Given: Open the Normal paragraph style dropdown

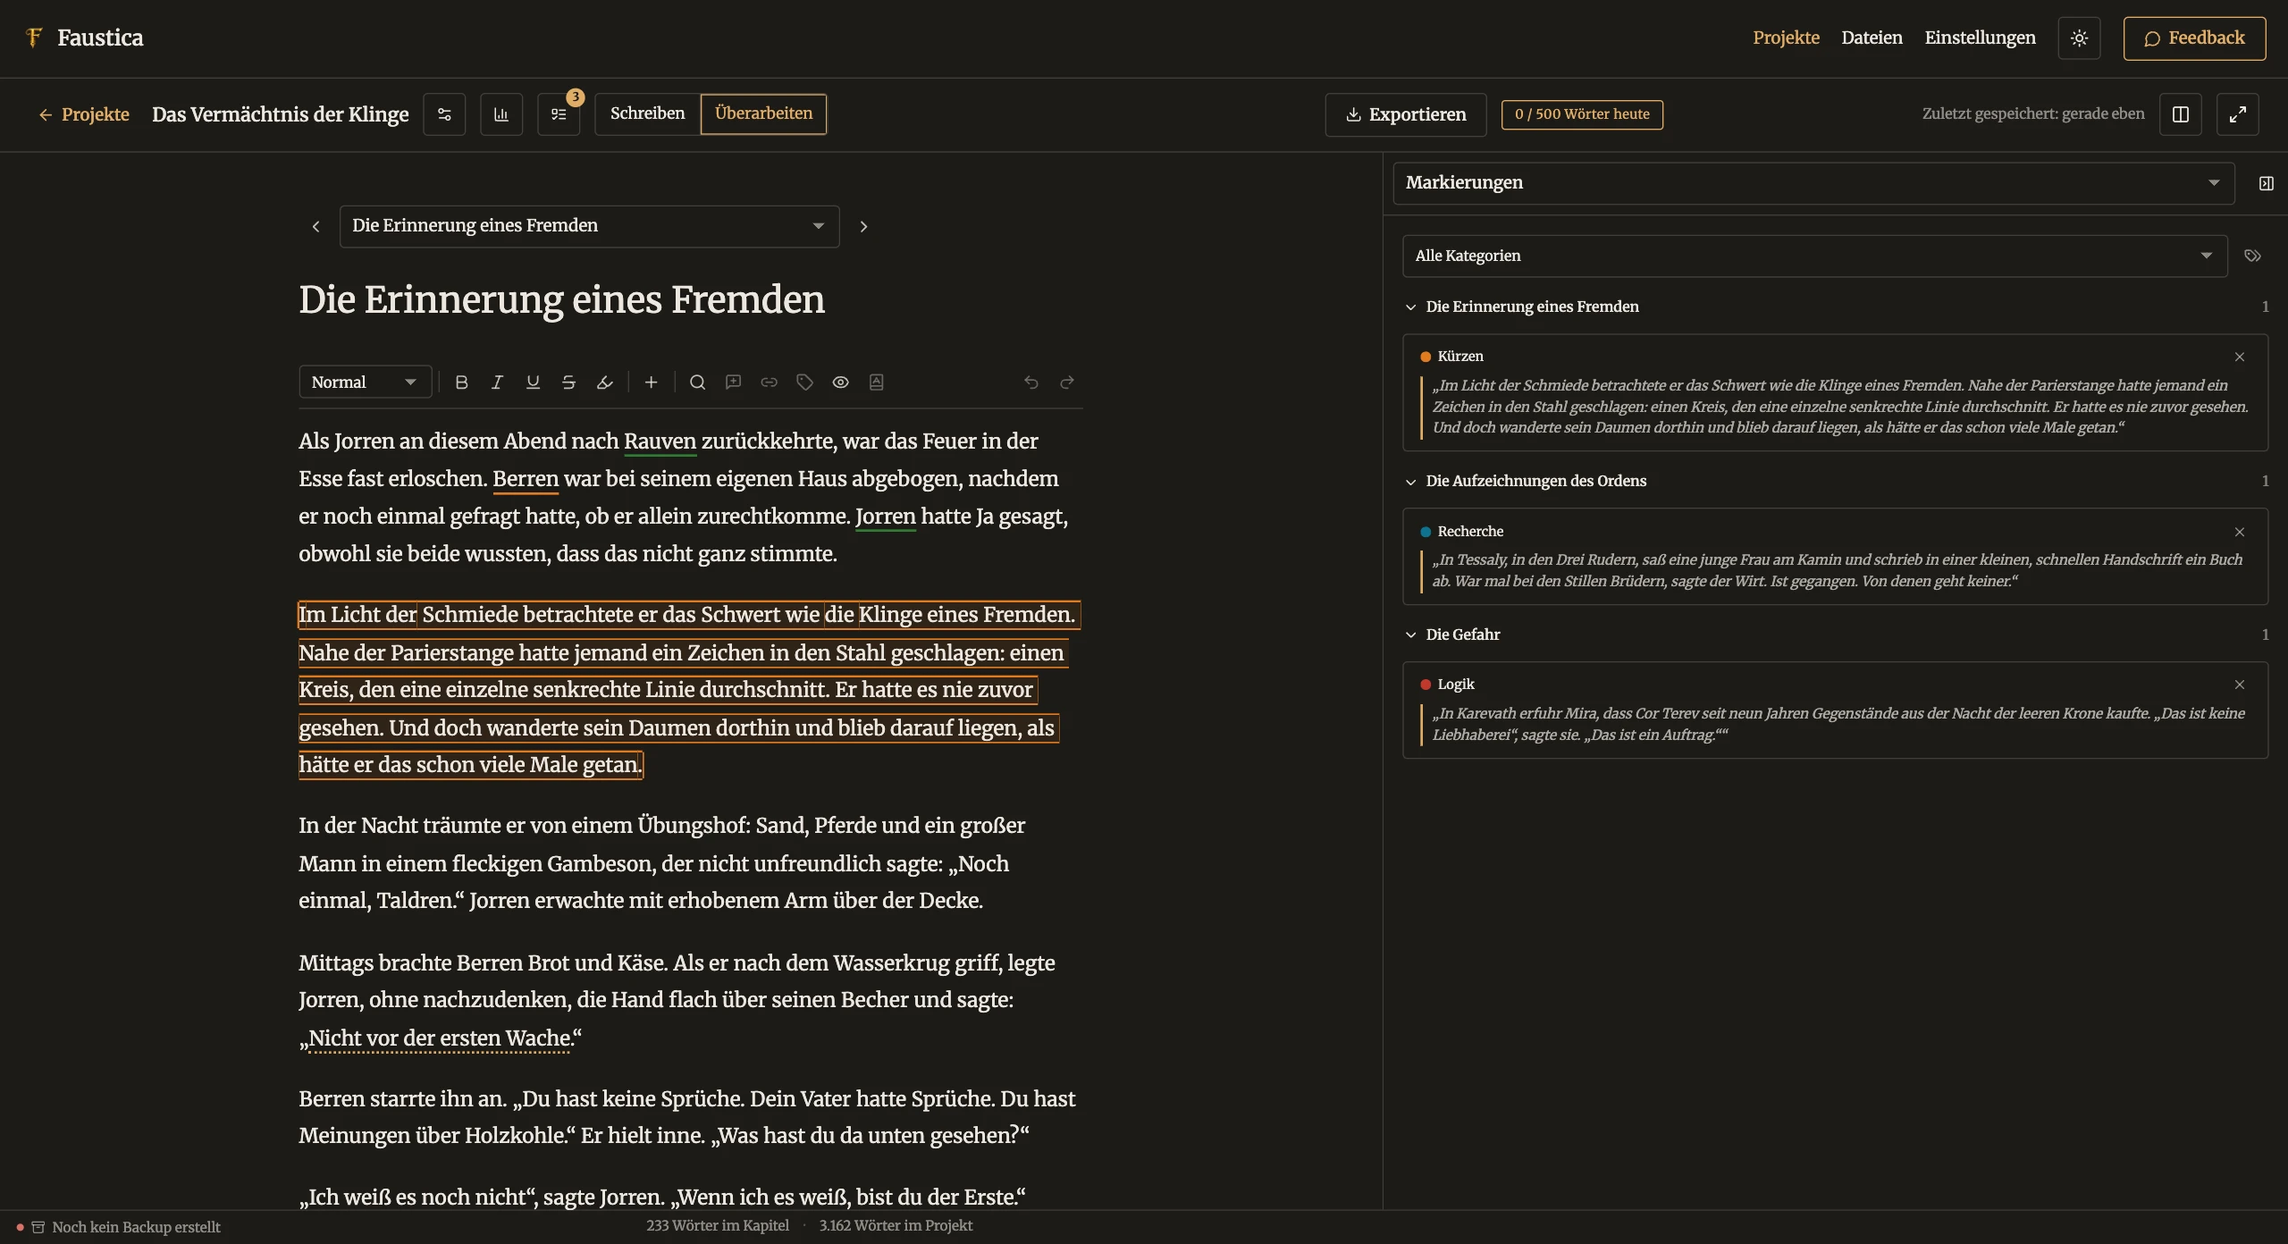Looking at the screenshot, I should [x=365, y=382].
